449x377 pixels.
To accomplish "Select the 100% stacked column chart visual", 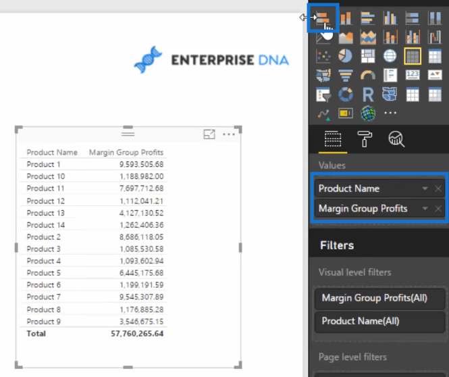I will tap(435, 18).
